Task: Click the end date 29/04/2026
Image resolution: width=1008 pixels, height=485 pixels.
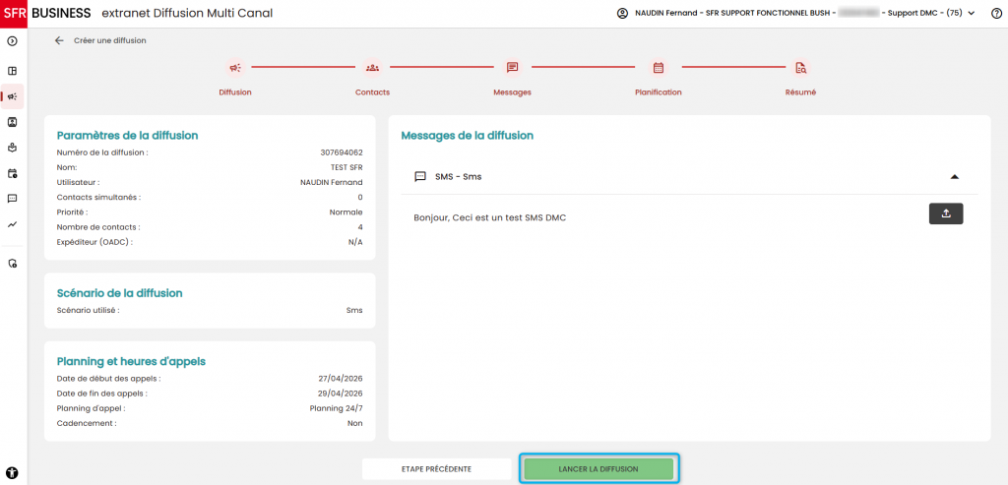Action: [341, 394]
